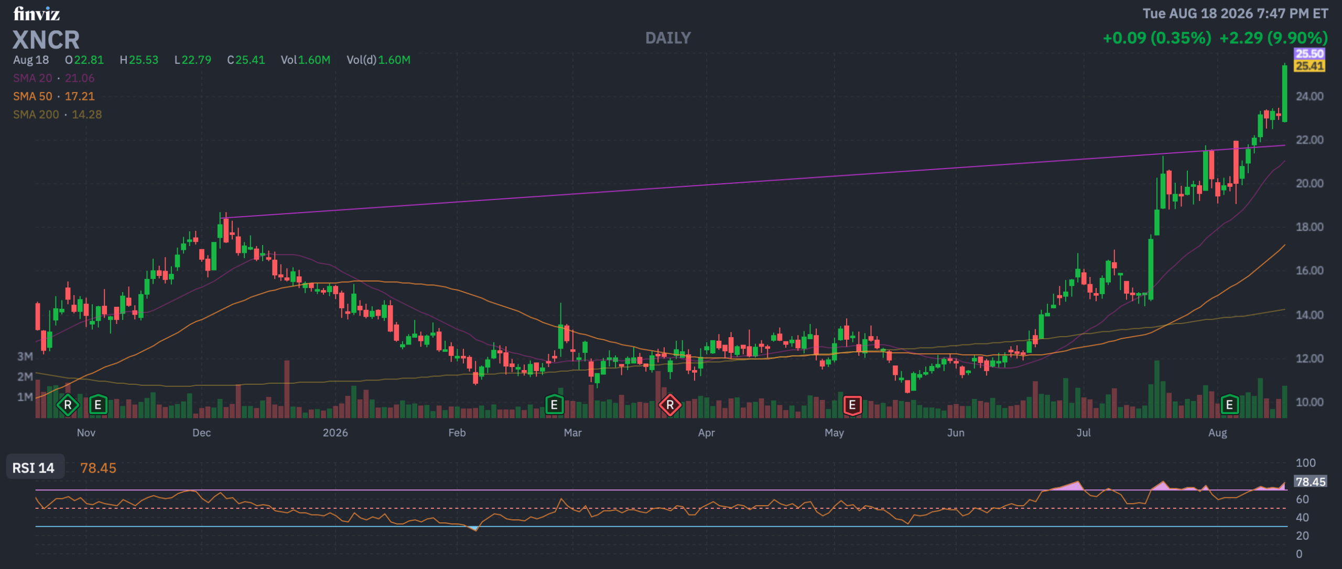Image resolution: width=1342 pixels, height=569 pixels.
Task: Open the green E earnings marker in August
Action: click(1229, 405)
